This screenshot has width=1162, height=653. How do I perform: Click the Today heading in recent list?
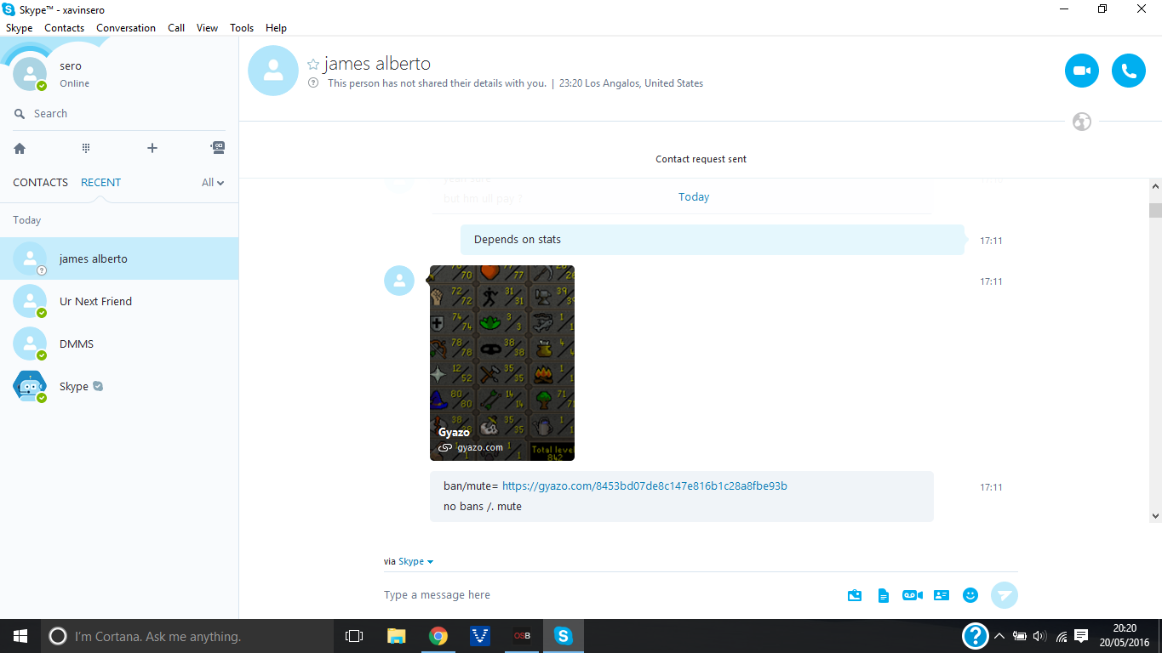click(27, 220)
